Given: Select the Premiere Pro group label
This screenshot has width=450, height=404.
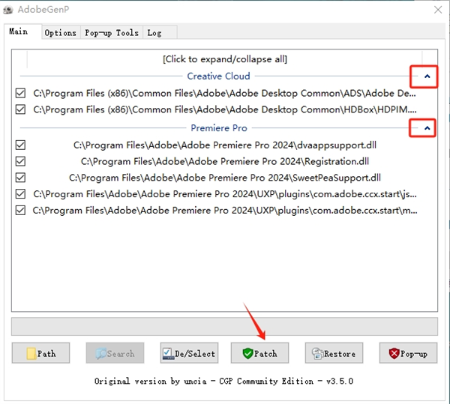Looking at the screenshot, I should [x=219, y=128].
